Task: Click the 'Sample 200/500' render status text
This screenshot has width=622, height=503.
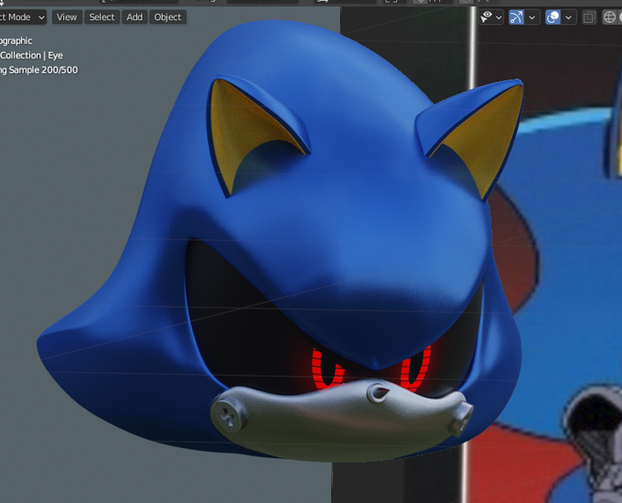Action: (x=43, y=70)
